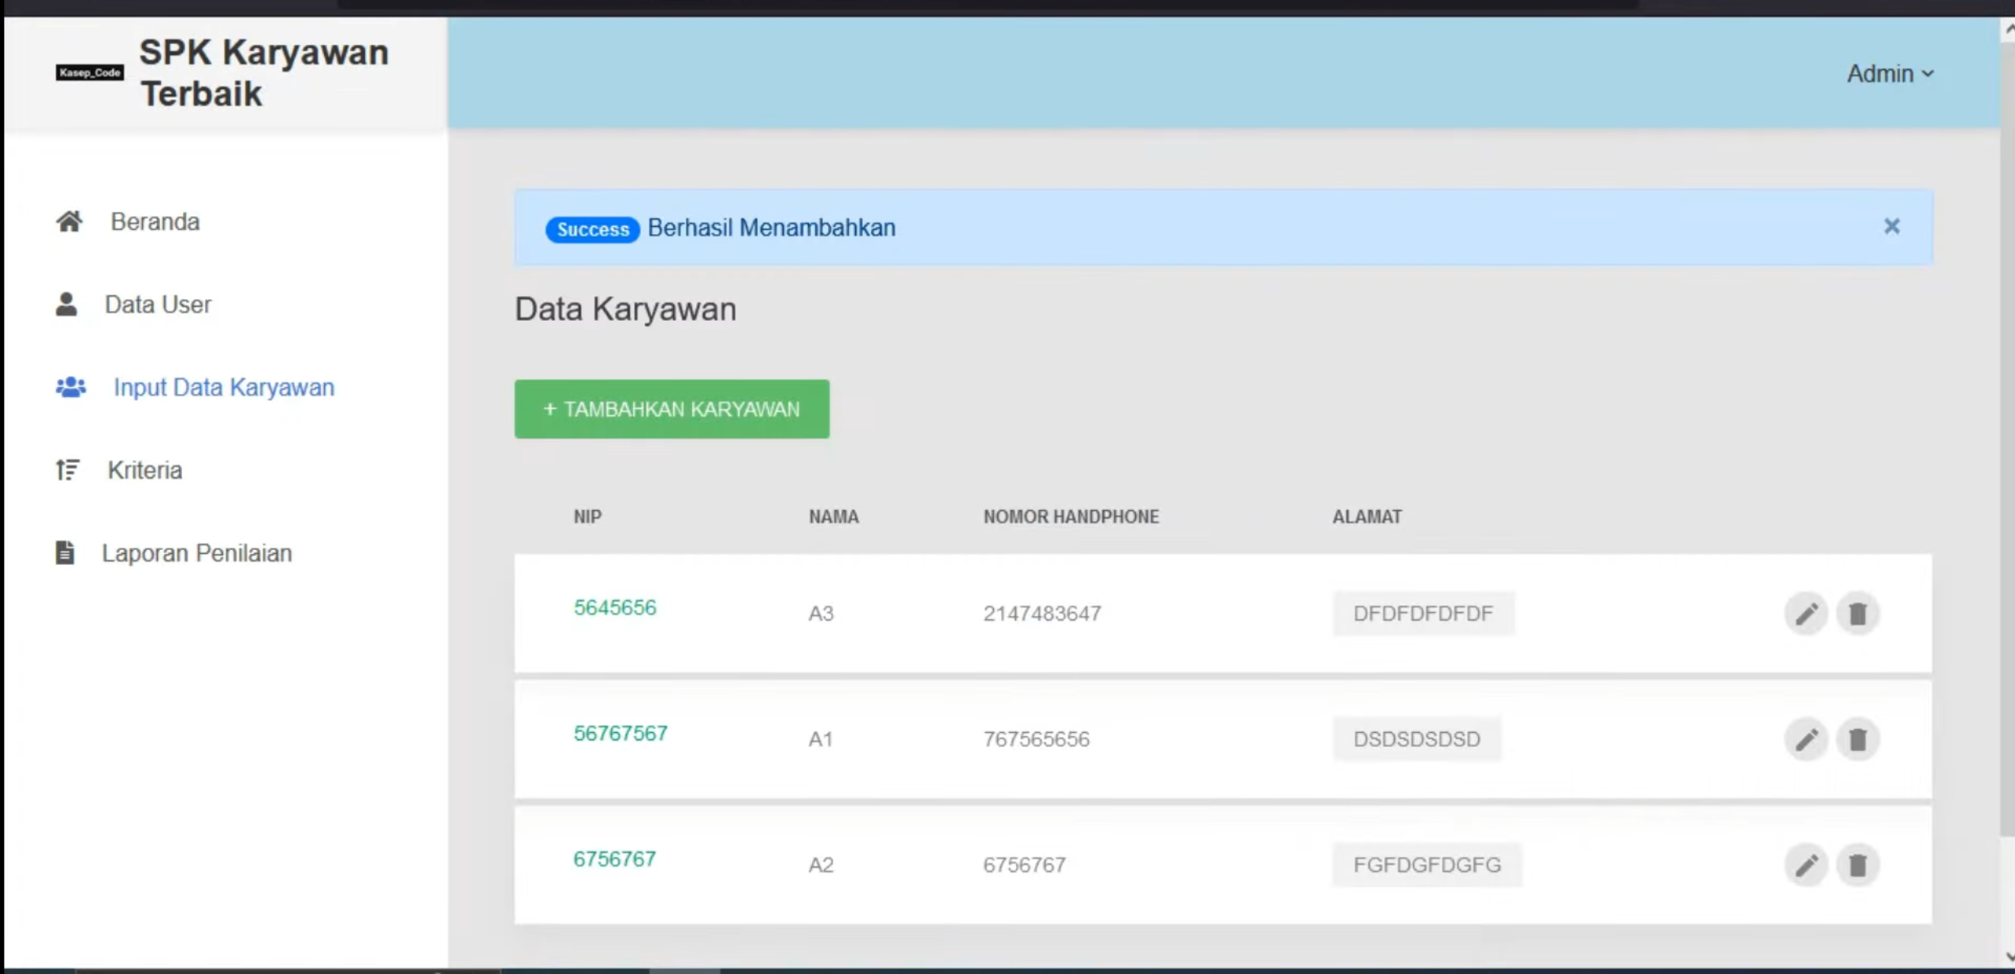This screenshot has height=974, width=2015.
Task: Click the Success badge in the alert
Action: [593, 229]
